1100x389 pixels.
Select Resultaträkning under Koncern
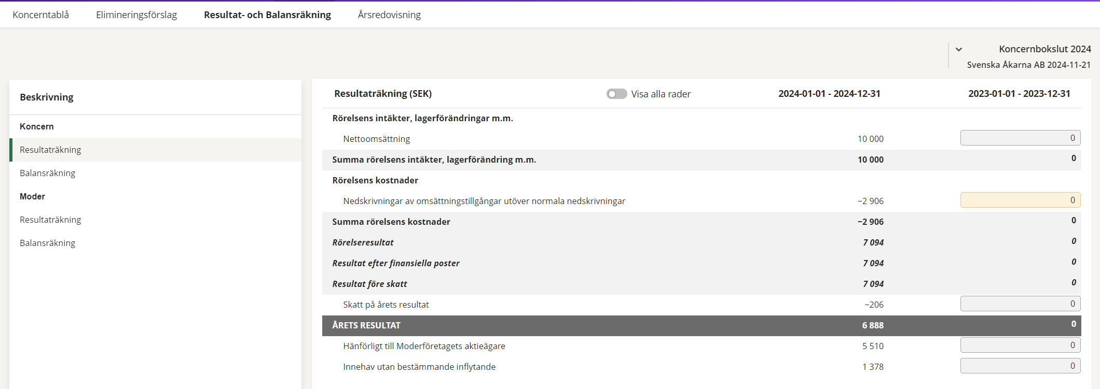[x=50, y=150]
